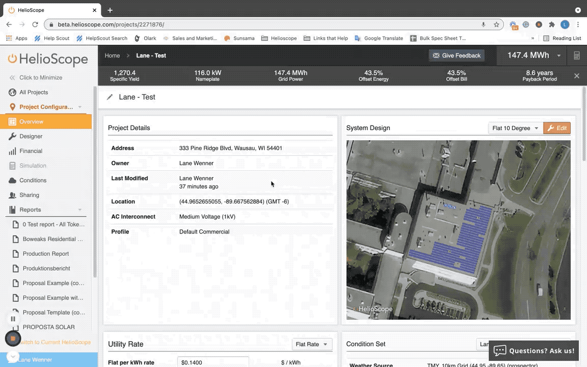Click the orange stop recording button

[x=13, y=338]
